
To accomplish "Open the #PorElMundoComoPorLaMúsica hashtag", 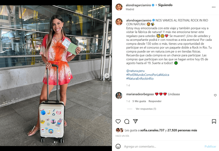I will point(147,75).
